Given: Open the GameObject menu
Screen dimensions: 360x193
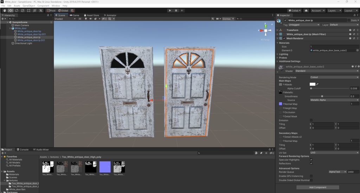Looking at the screenshot, I should pos(29,6).
